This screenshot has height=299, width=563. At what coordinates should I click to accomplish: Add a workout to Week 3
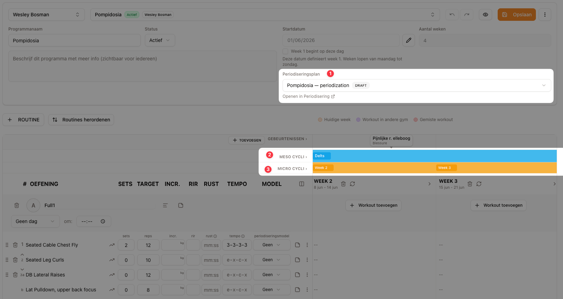point(499,205)
